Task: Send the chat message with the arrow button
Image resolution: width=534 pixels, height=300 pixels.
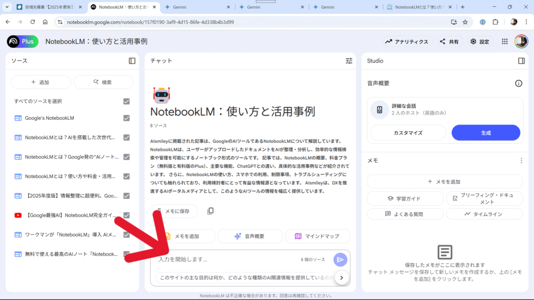Action: (x=340, y=259)
